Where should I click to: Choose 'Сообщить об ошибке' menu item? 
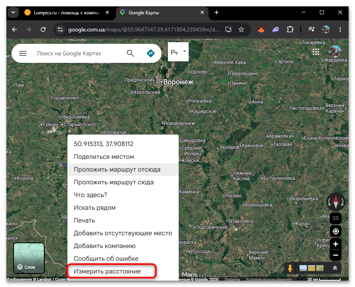(123, 258)
